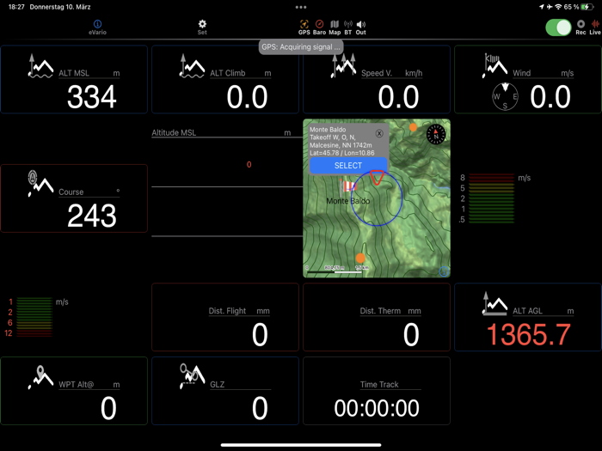Tap the red 0 graph value
This screenshot has width=602, height=451.
[249, 165]
